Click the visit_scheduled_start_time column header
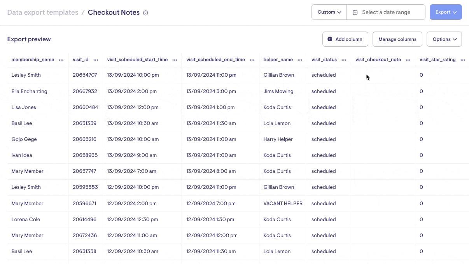Screen dimensions: 469x264 137,60
